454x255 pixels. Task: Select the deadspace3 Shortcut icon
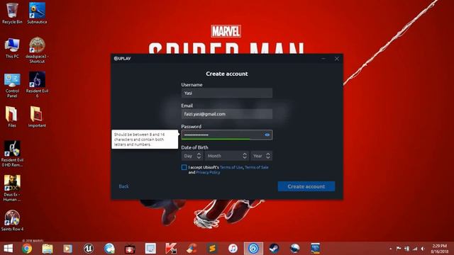[37, 50]
